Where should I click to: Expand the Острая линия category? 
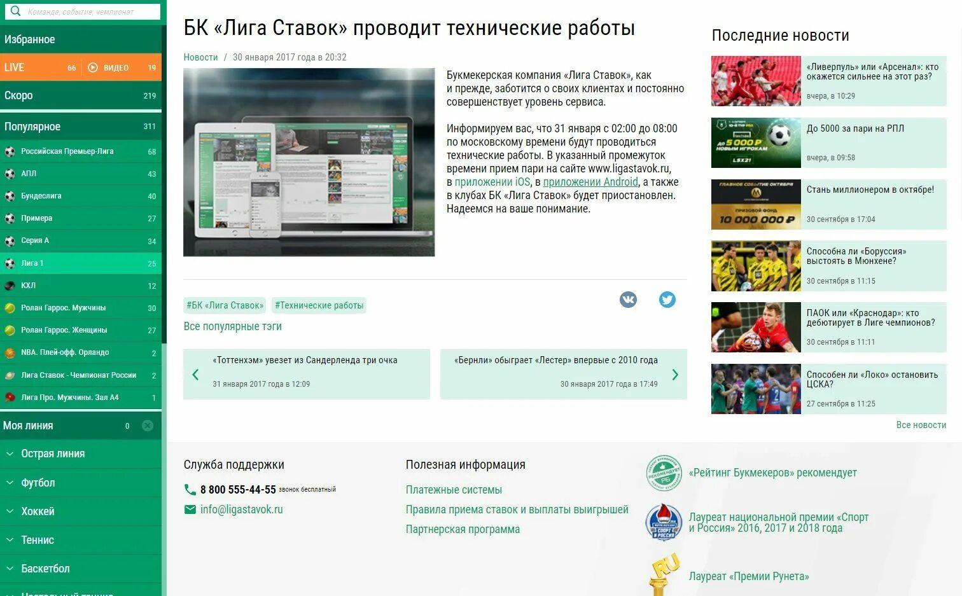click(81, 454)
